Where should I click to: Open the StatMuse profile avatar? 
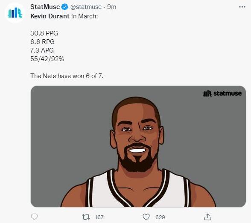[x=15, y=13]
